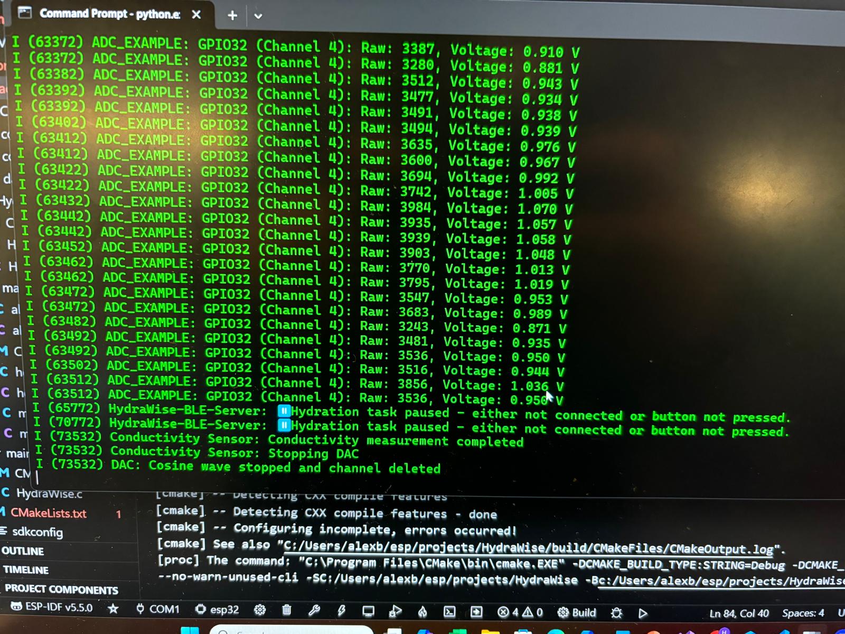The width and height of the screenshot is (845, 634).
Task: Expand the OUTLINE section
Action: (x=23, y=551)
